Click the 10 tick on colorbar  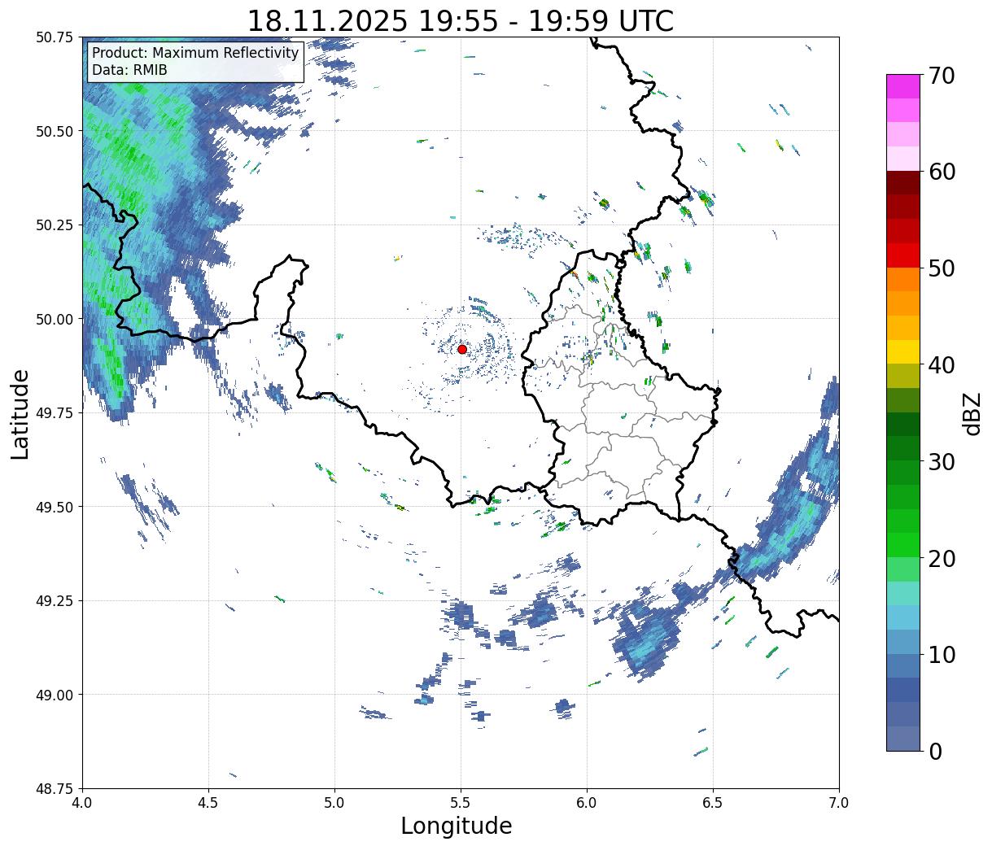(942, 654)
